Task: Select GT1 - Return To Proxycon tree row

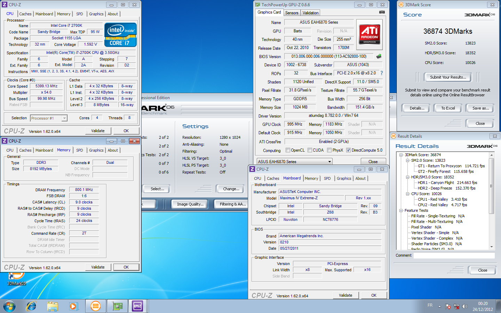Action: pyautogui.click(x=451, y=166)
